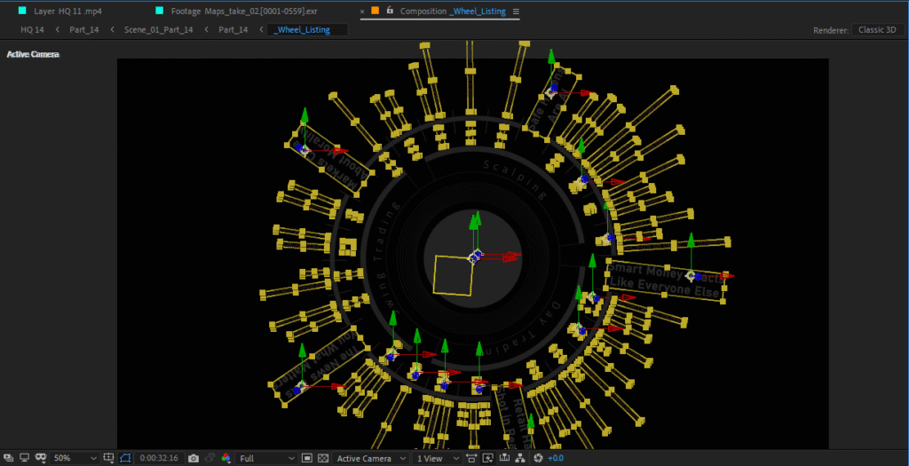Switch to the Layer HQ 11 .mp4 tab
The width and height of the screenshot is (909, 466).
tap(67, 11)
